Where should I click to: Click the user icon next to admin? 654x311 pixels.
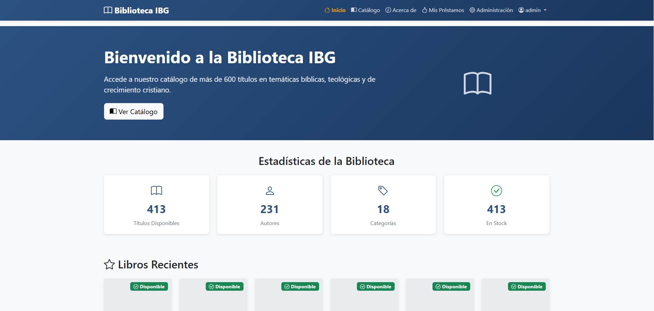coord(521,10)
